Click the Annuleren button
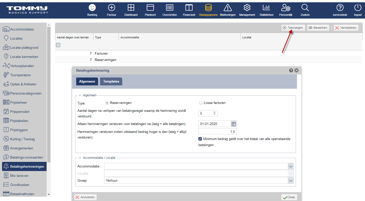The height and width of the screenshot is (201, 365). [85, 197]
